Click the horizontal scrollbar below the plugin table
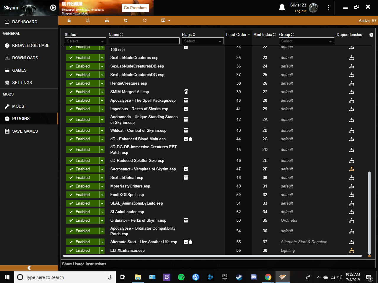Viewport: 378px width, 283px height. coord(212,256)
